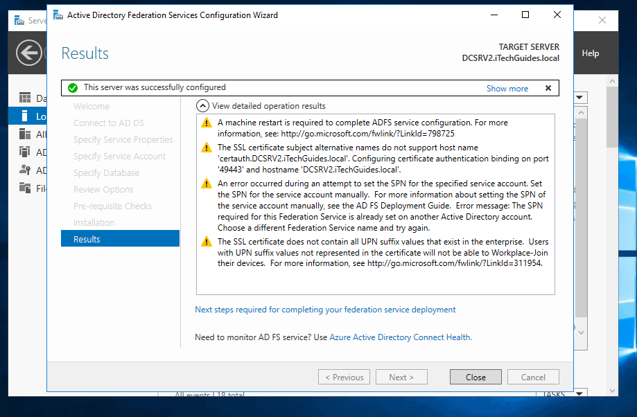The height and width of the screenshot is (417, 637).
Task: Dismiss the success notification with its X
Action: pos(548,88)
